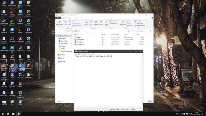Open the Easy access dropdown
This screenshot has height=116, width=206.
click(x=114, y=23)
